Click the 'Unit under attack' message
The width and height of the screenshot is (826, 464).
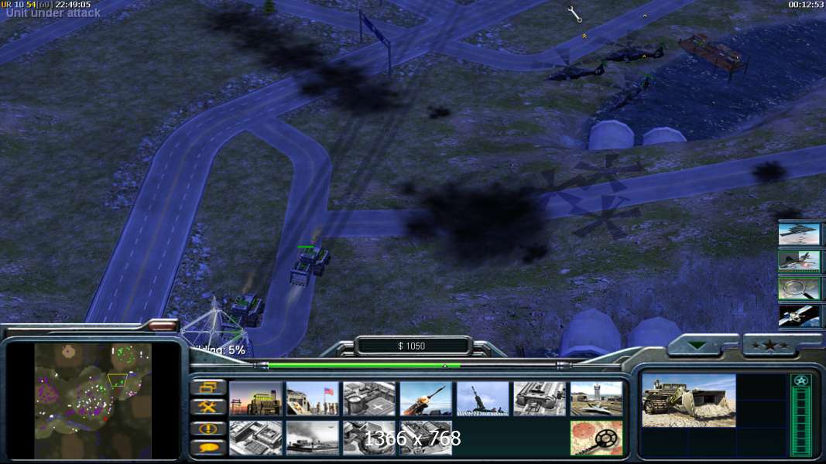pos(53,13)
